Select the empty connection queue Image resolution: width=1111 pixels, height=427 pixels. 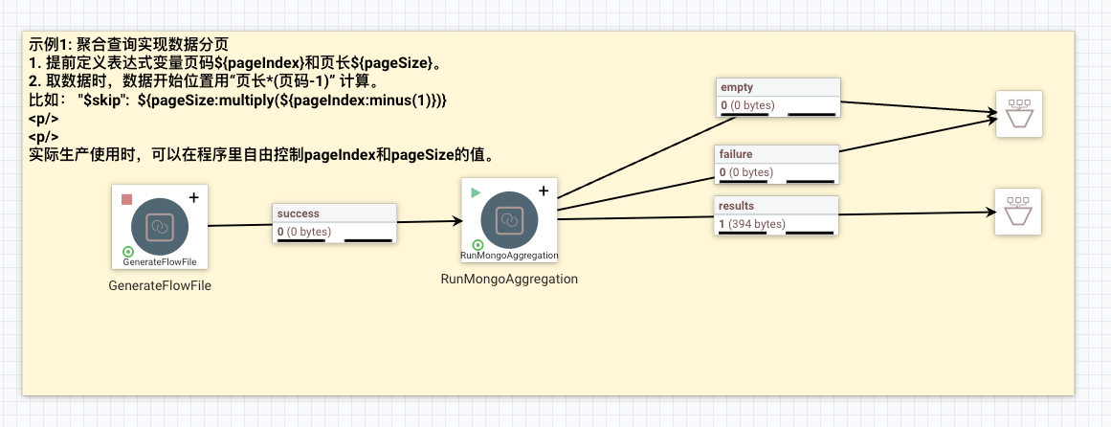click(779, 97)
